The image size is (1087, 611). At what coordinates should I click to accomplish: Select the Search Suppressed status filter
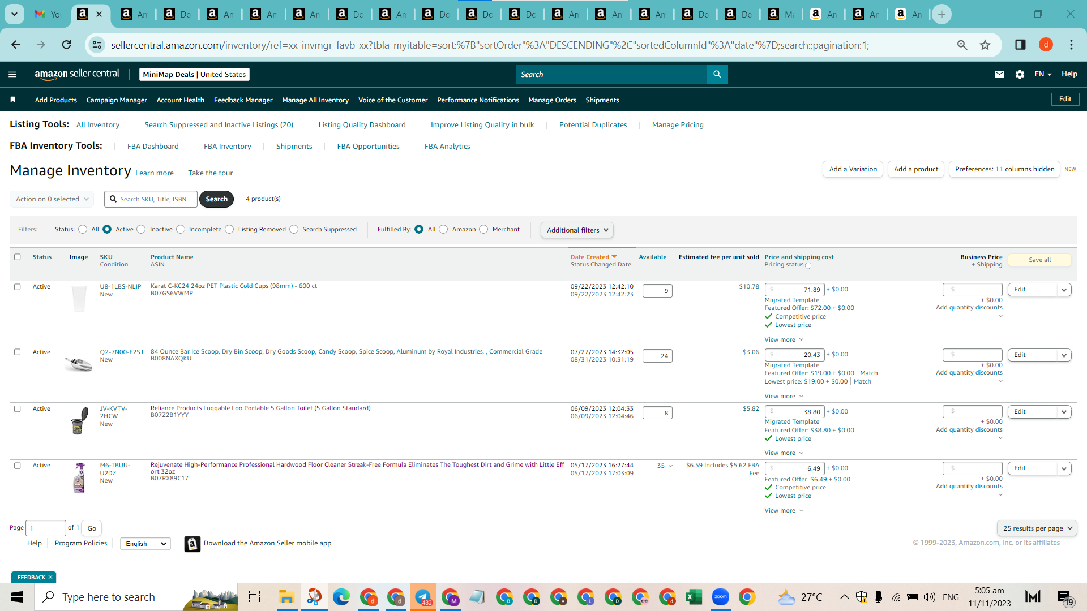(294, 229)
